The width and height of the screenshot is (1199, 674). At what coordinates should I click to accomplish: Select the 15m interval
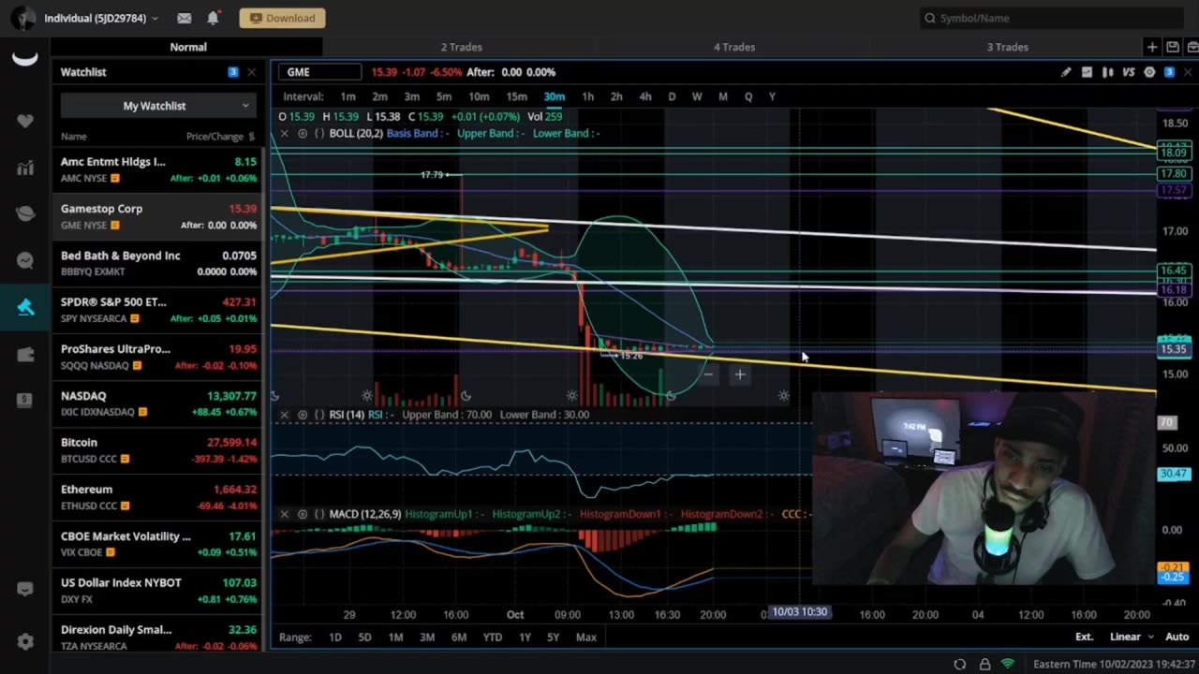tap(516, 96)
